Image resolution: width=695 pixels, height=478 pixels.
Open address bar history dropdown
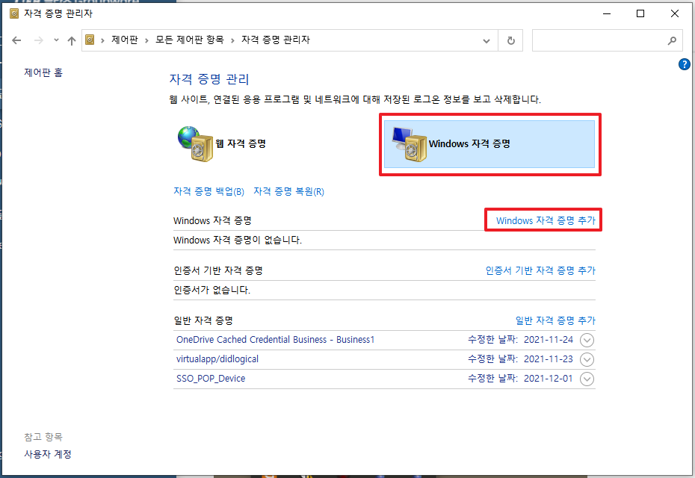[x=486, y=40]
